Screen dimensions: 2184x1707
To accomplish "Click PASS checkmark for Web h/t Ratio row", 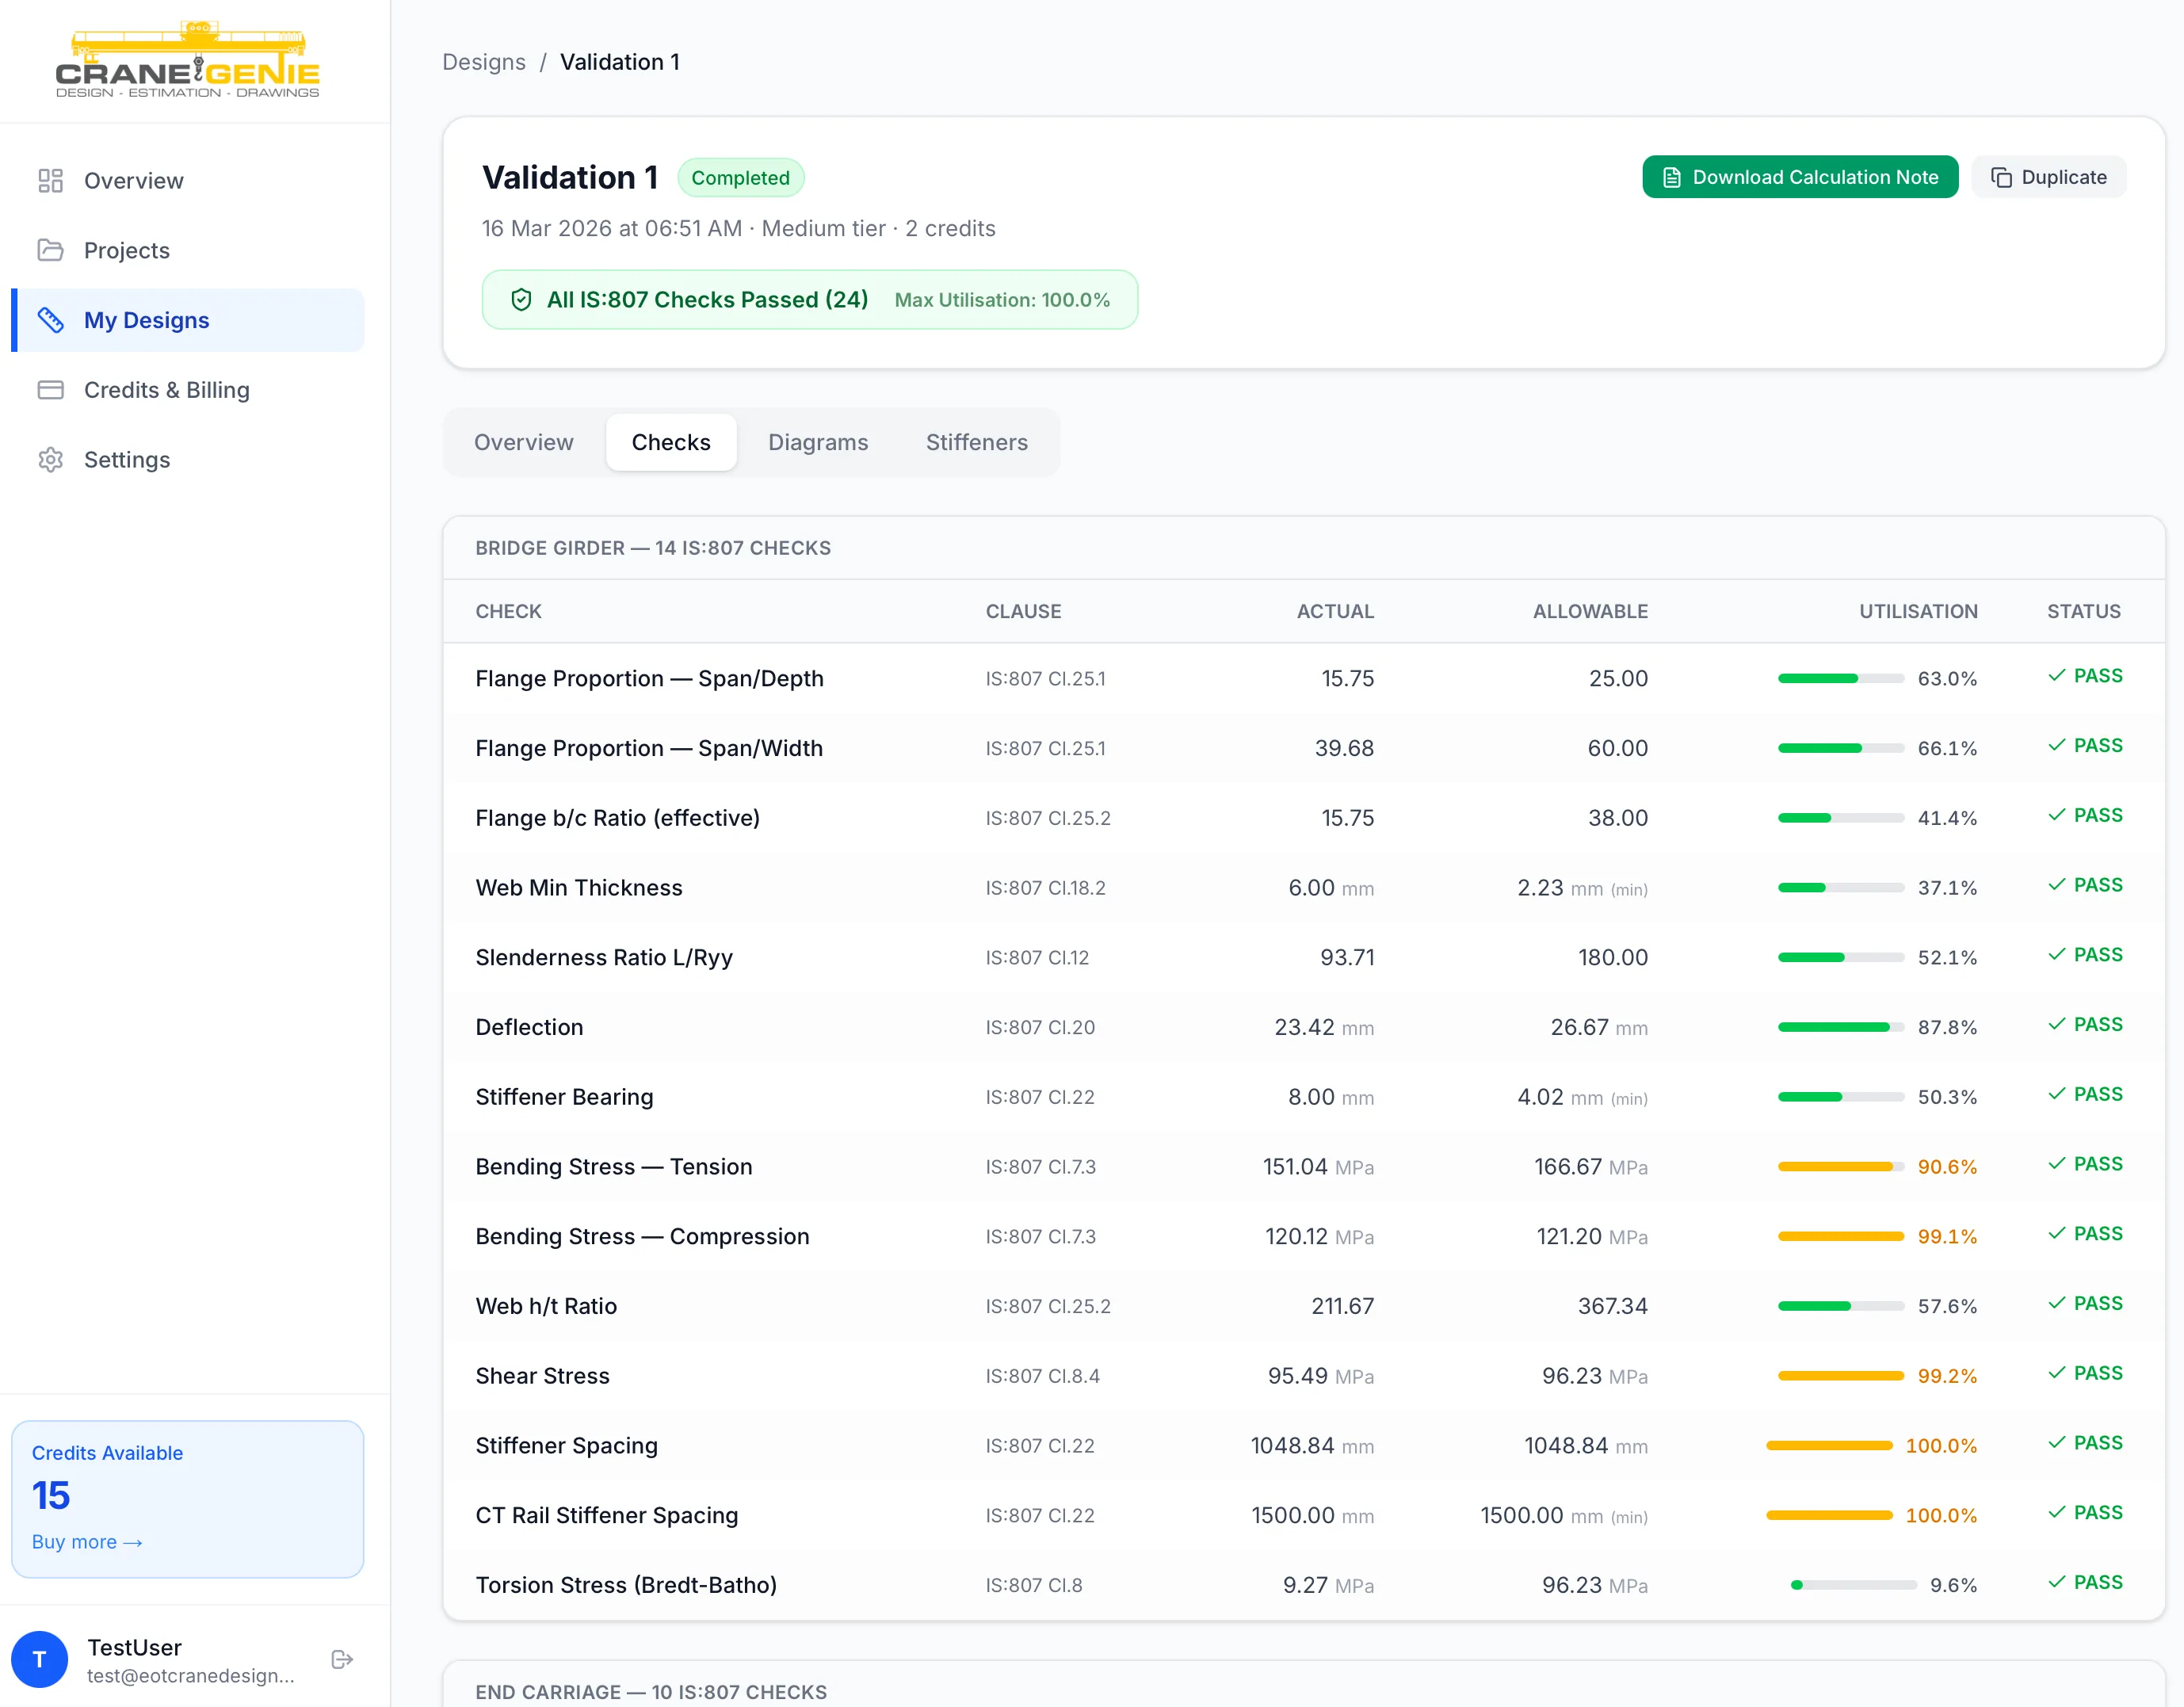I will point(2057,1304).
